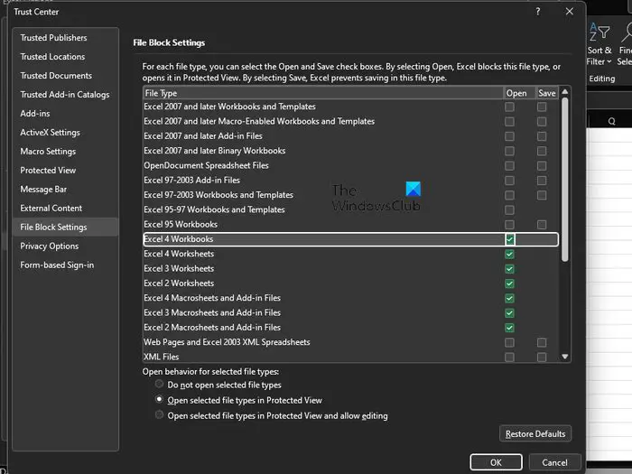Screen dimensions: 632x474
Task: Select Excel 2007 and later Add-in Files row
Action: click(350, 136)
